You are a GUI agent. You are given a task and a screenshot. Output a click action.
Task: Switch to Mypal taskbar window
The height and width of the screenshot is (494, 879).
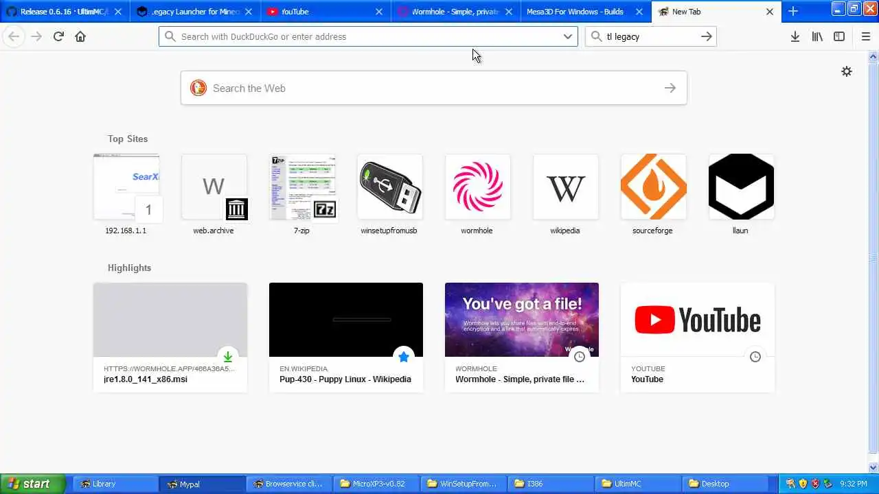click(x=203, y=484)
